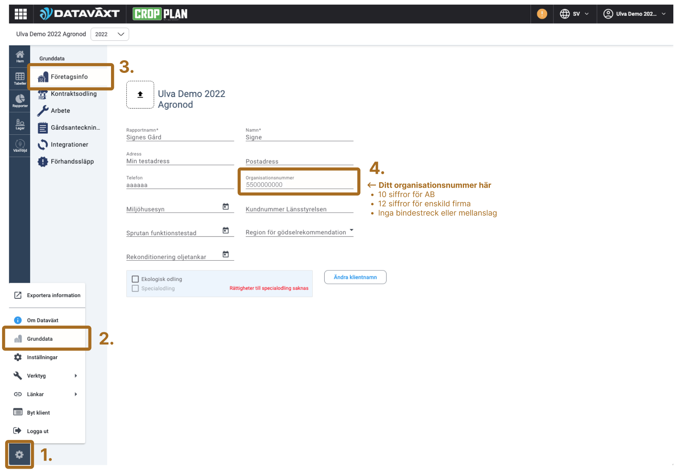Toggle the Specialodling checkbox
Viewport: 678px width, 470px height.
135,289
